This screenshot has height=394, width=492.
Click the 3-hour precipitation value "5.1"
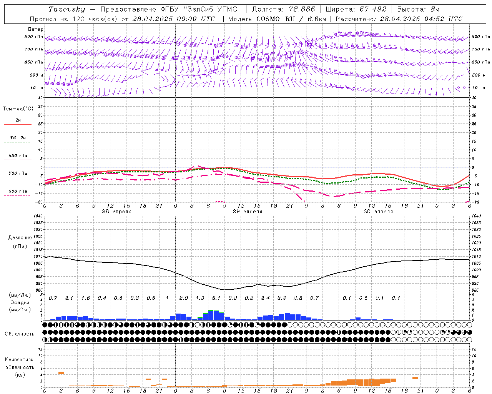coord(216,298)
